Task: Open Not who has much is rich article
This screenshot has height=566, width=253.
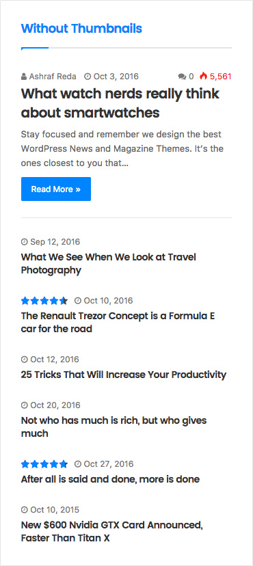Action: pos(114,427)
